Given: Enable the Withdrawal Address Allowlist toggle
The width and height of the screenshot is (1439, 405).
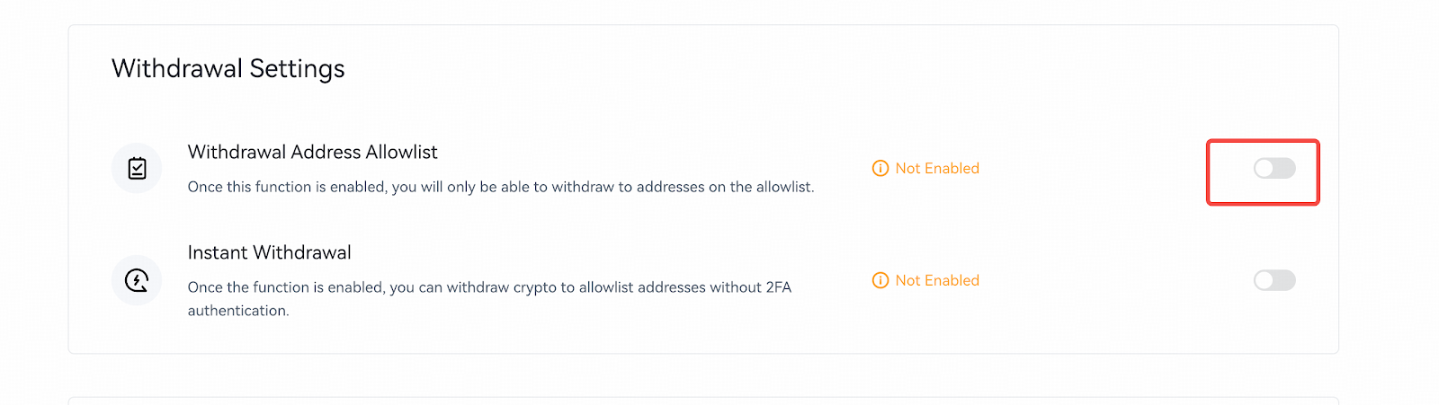Looking at the screenshot, I should pos(1274,168).
